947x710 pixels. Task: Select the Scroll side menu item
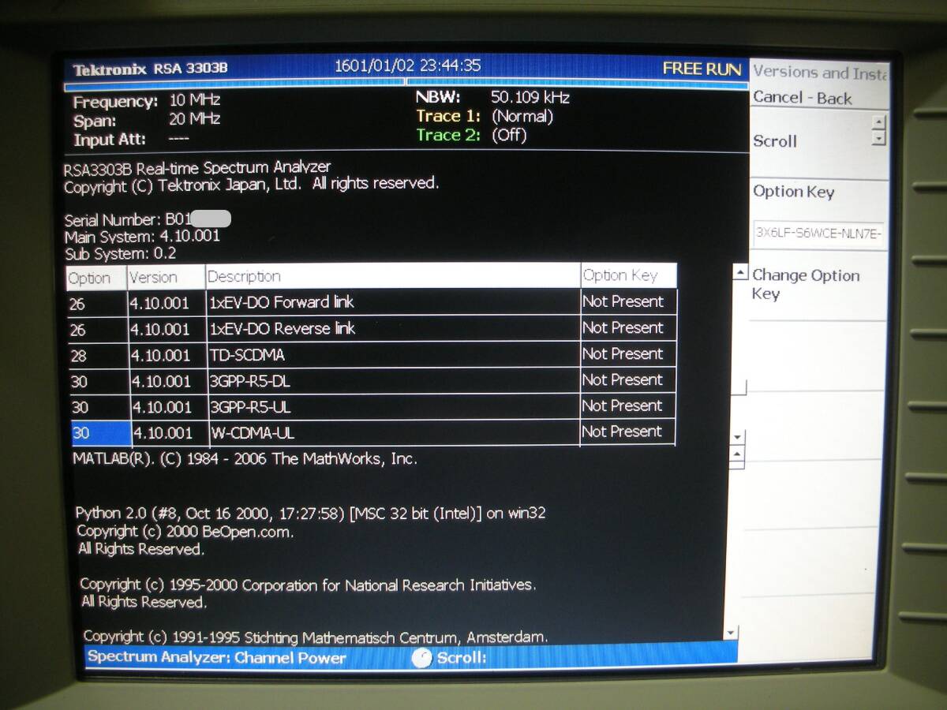point(775,141)
